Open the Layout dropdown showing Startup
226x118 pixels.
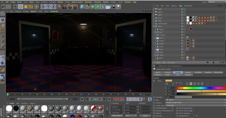pyautogui.click(x=217, y=2)
